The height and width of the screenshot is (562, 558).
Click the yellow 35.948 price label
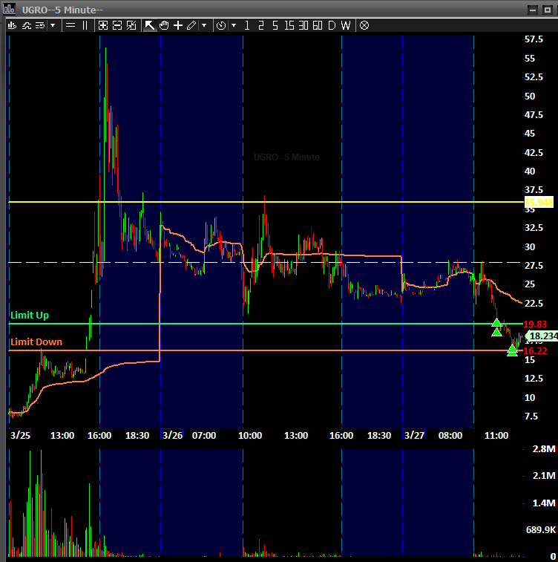tap(539, 203)
